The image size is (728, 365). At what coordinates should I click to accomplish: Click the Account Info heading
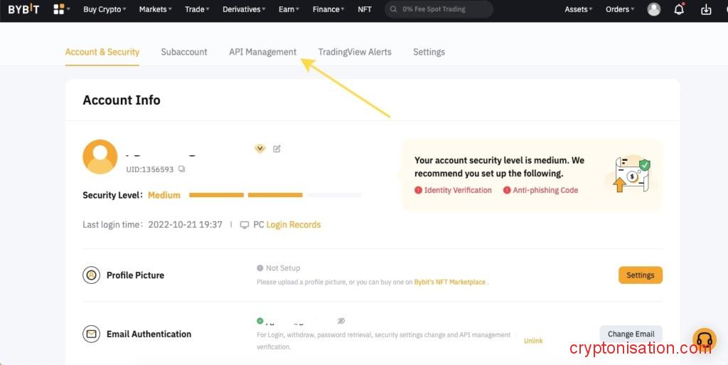click(122, 100)
